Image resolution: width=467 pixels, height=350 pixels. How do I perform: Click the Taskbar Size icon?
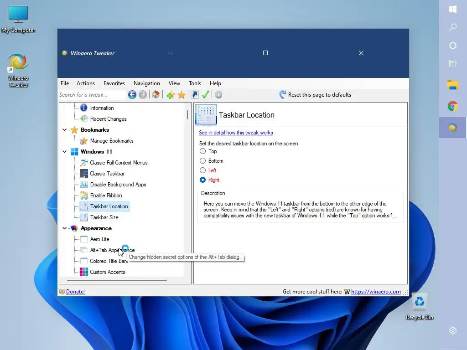click(x=84, y=217)
